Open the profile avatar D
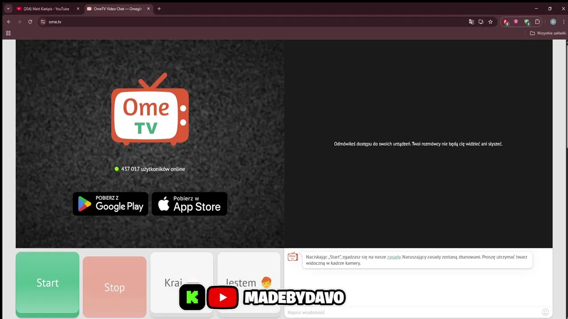Viewport: 568px width, 319px height. point(553,22)
